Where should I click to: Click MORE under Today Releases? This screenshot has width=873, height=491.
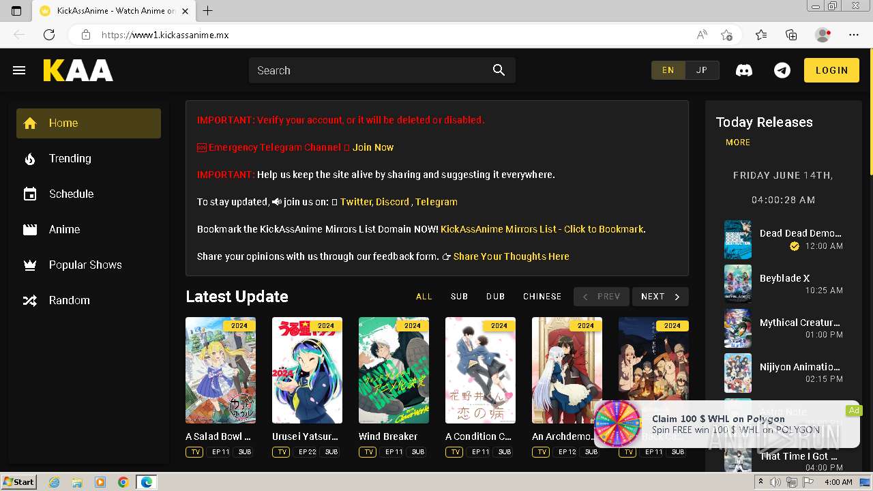pyautogui.click(x=738, y=143)
